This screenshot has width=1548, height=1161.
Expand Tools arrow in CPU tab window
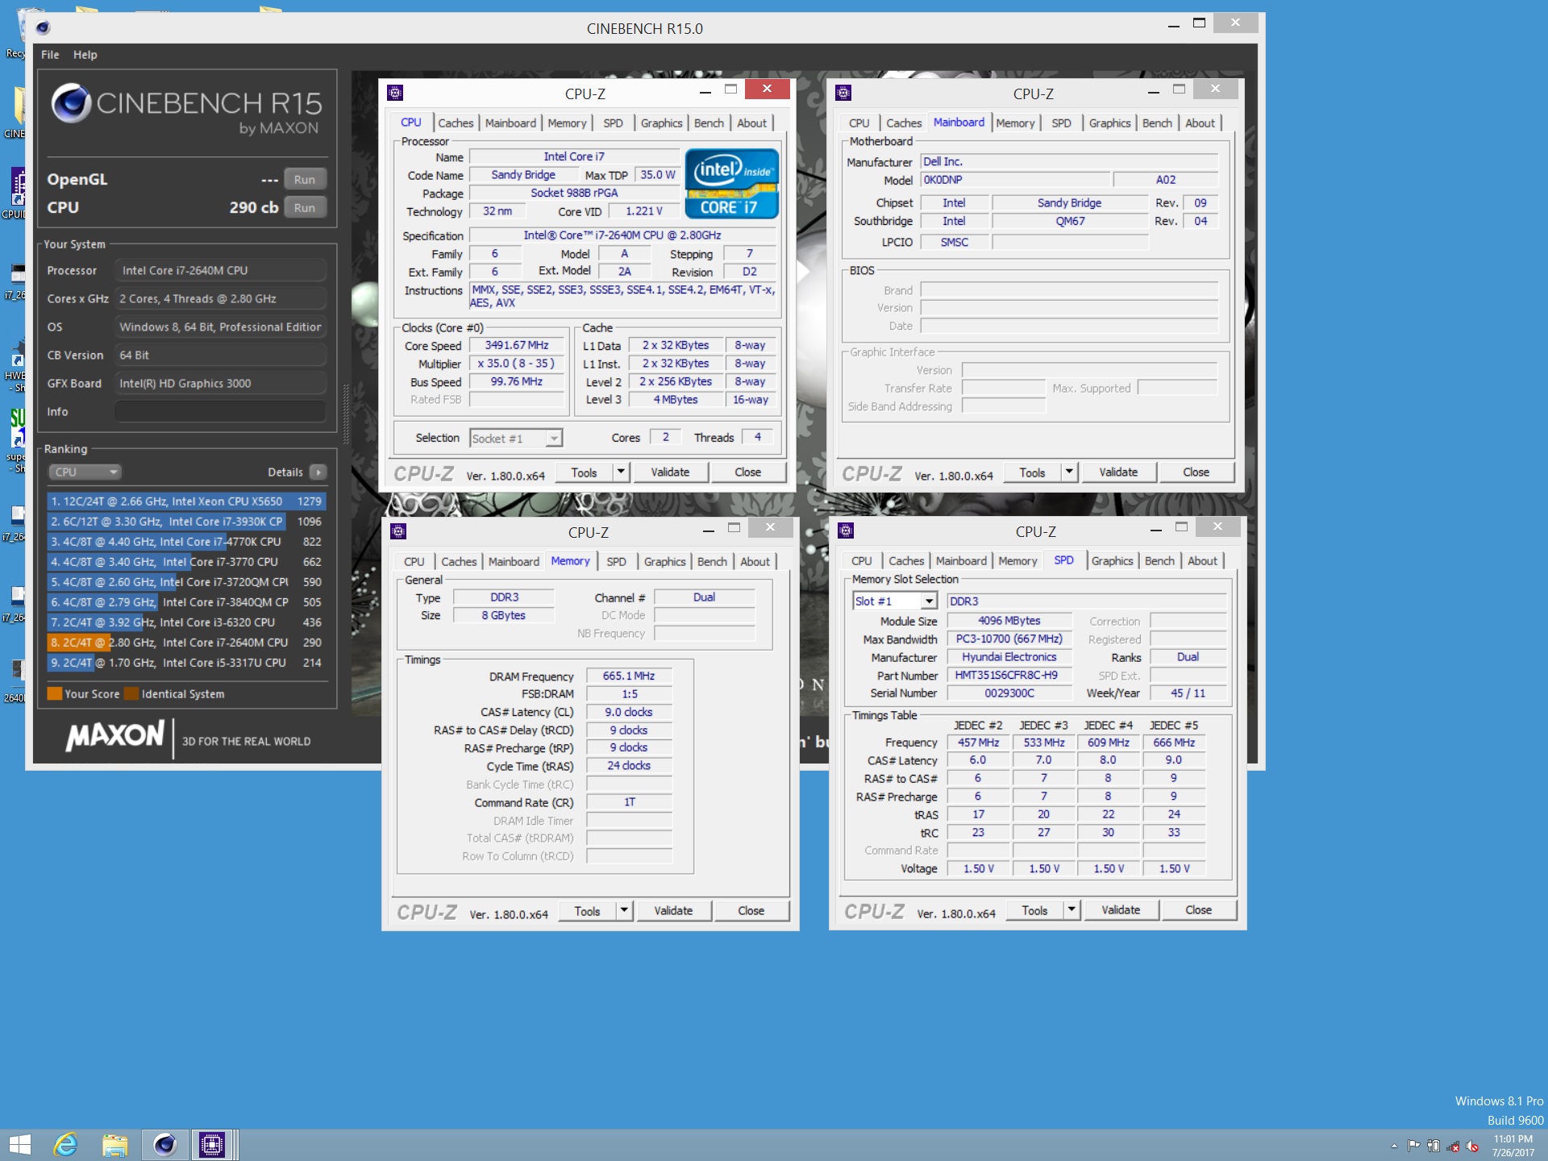click(x=620, y=472)
